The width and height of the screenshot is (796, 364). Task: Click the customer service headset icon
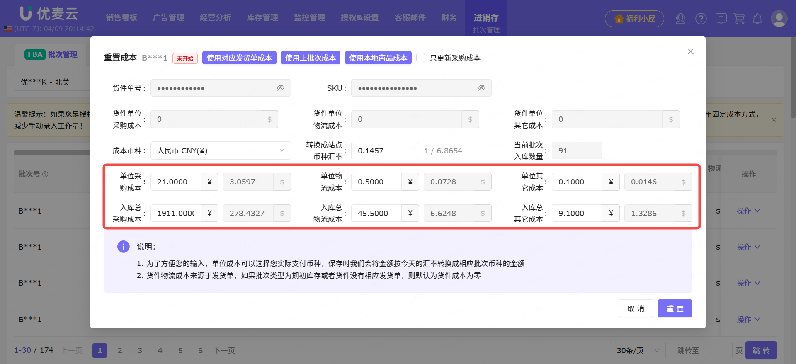coord(680,19)
